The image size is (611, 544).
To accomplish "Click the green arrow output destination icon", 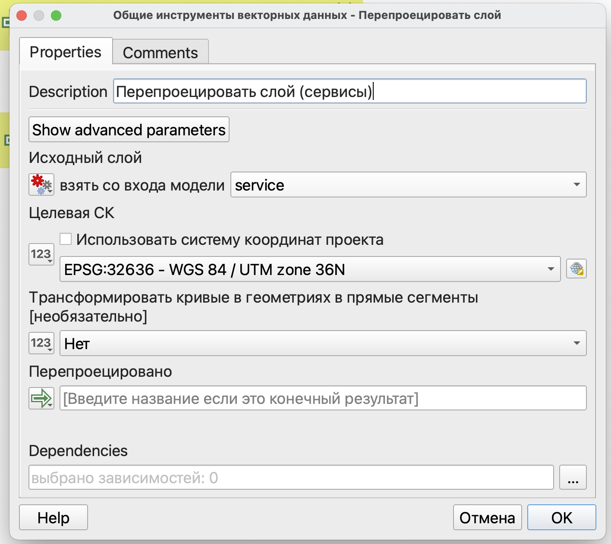I will pyautogui.click(x=41, y=398).
